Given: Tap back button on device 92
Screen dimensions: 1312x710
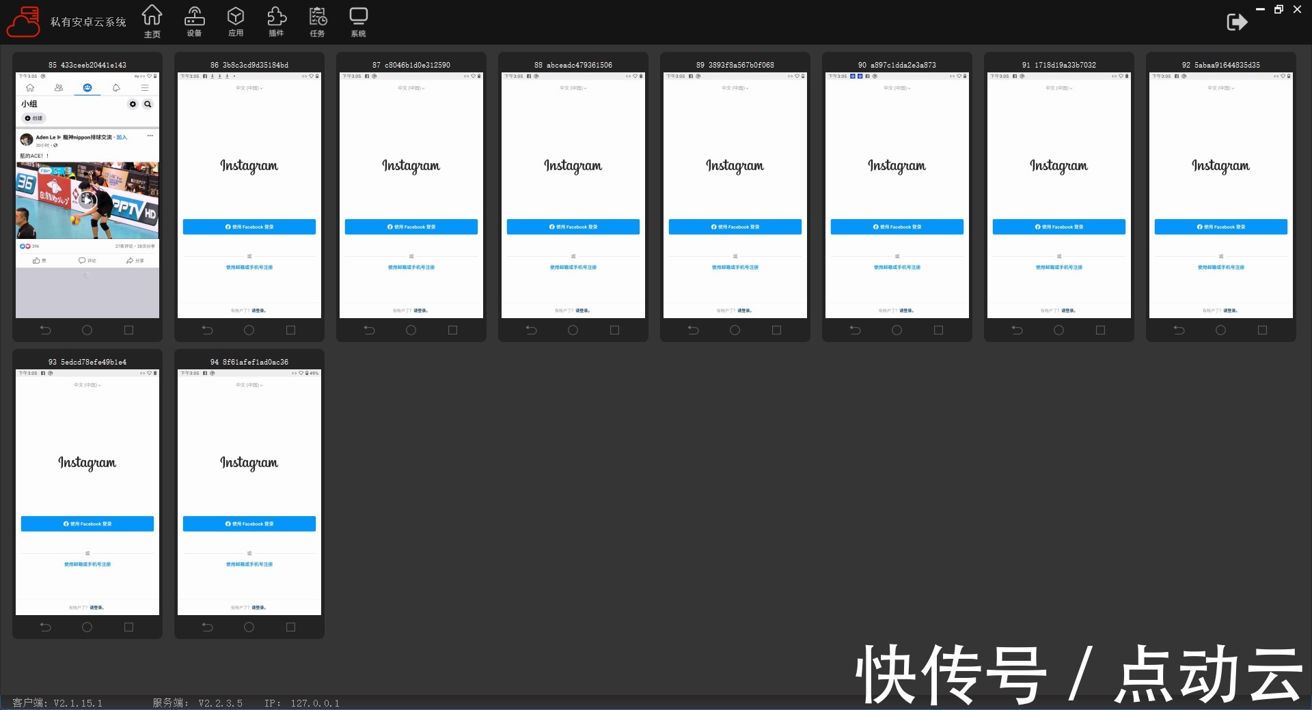Looking at the screenshot, I should (x=1179, y=330).
